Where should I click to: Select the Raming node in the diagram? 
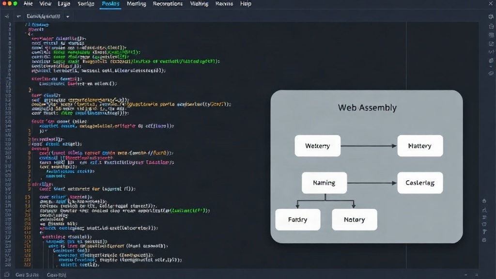pos(324,183)
